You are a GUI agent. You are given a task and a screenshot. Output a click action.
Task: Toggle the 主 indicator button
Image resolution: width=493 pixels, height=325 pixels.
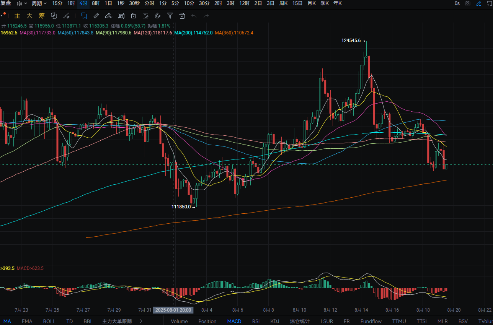[x=17, y=16]
